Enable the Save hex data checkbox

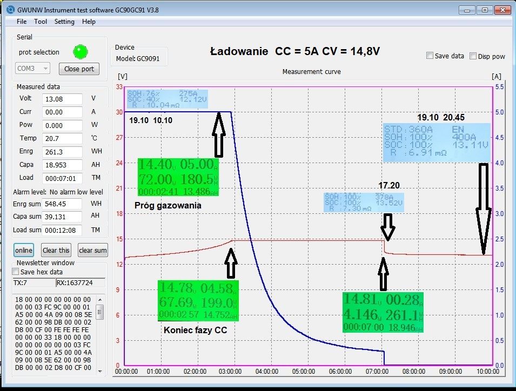click(x=16, y=272)
